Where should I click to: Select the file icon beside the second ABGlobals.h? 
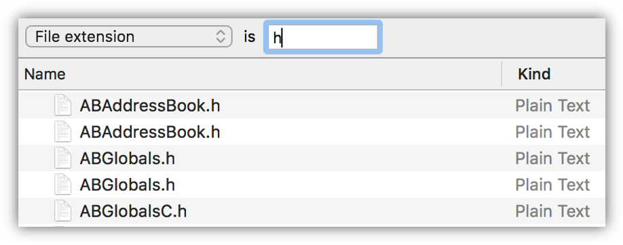pos(62,185)
